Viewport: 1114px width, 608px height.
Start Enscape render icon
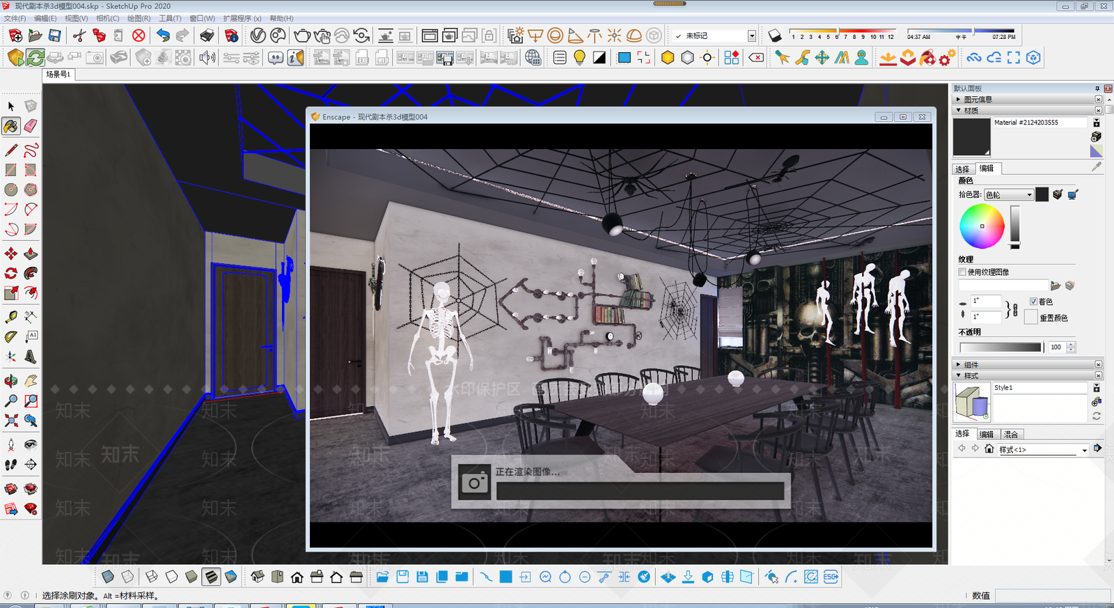pyautogui.click(x=16, y=58)
